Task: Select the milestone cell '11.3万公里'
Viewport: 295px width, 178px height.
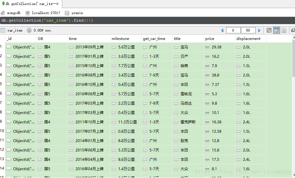Action: (126, 122)
